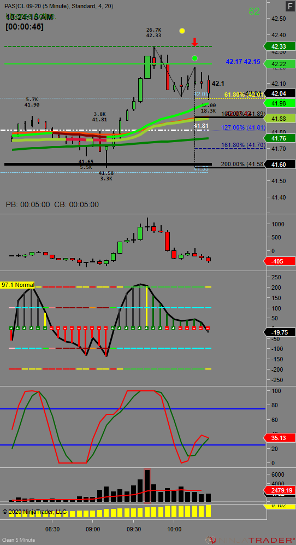Click the 09:00 time axis label
This screenshot has height=545, width=296.
point(93,528)
